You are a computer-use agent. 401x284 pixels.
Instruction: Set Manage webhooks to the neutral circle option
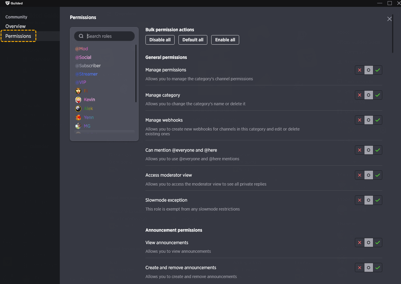369,120
